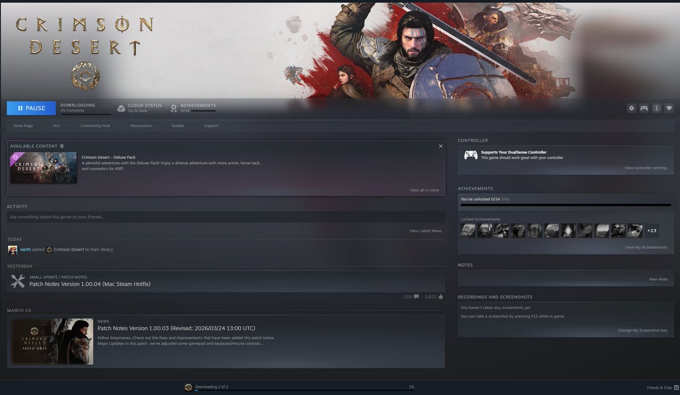Image resolution: width=680 pixels, height=395 pixels.
Task: Click Downloading 2 of 2 status text
Action: click(x=211, y=386)
